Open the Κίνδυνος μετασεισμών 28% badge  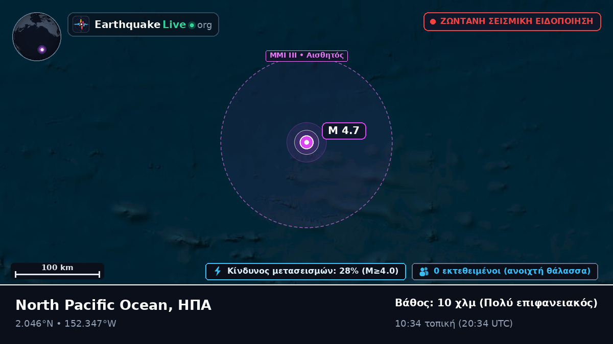click(x=305, y=271)
